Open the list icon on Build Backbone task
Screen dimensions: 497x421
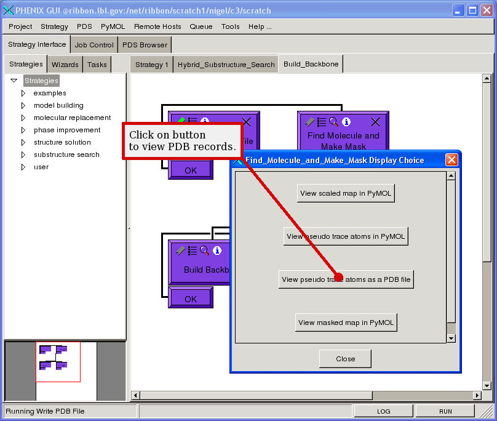click(x=193, y=251)
